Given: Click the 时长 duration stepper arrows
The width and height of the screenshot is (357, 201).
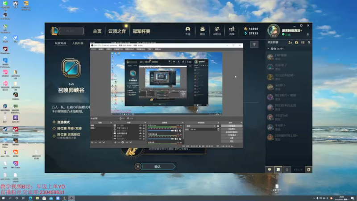Looking at the screenshot, I should coord(218,129).
